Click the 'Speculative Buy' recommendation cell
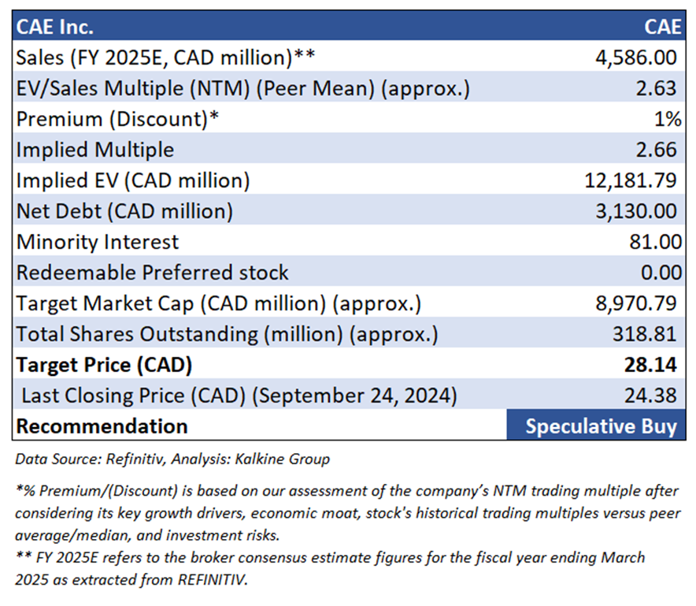The height and width of the screenshot is (606, 696). pos(596,426)
